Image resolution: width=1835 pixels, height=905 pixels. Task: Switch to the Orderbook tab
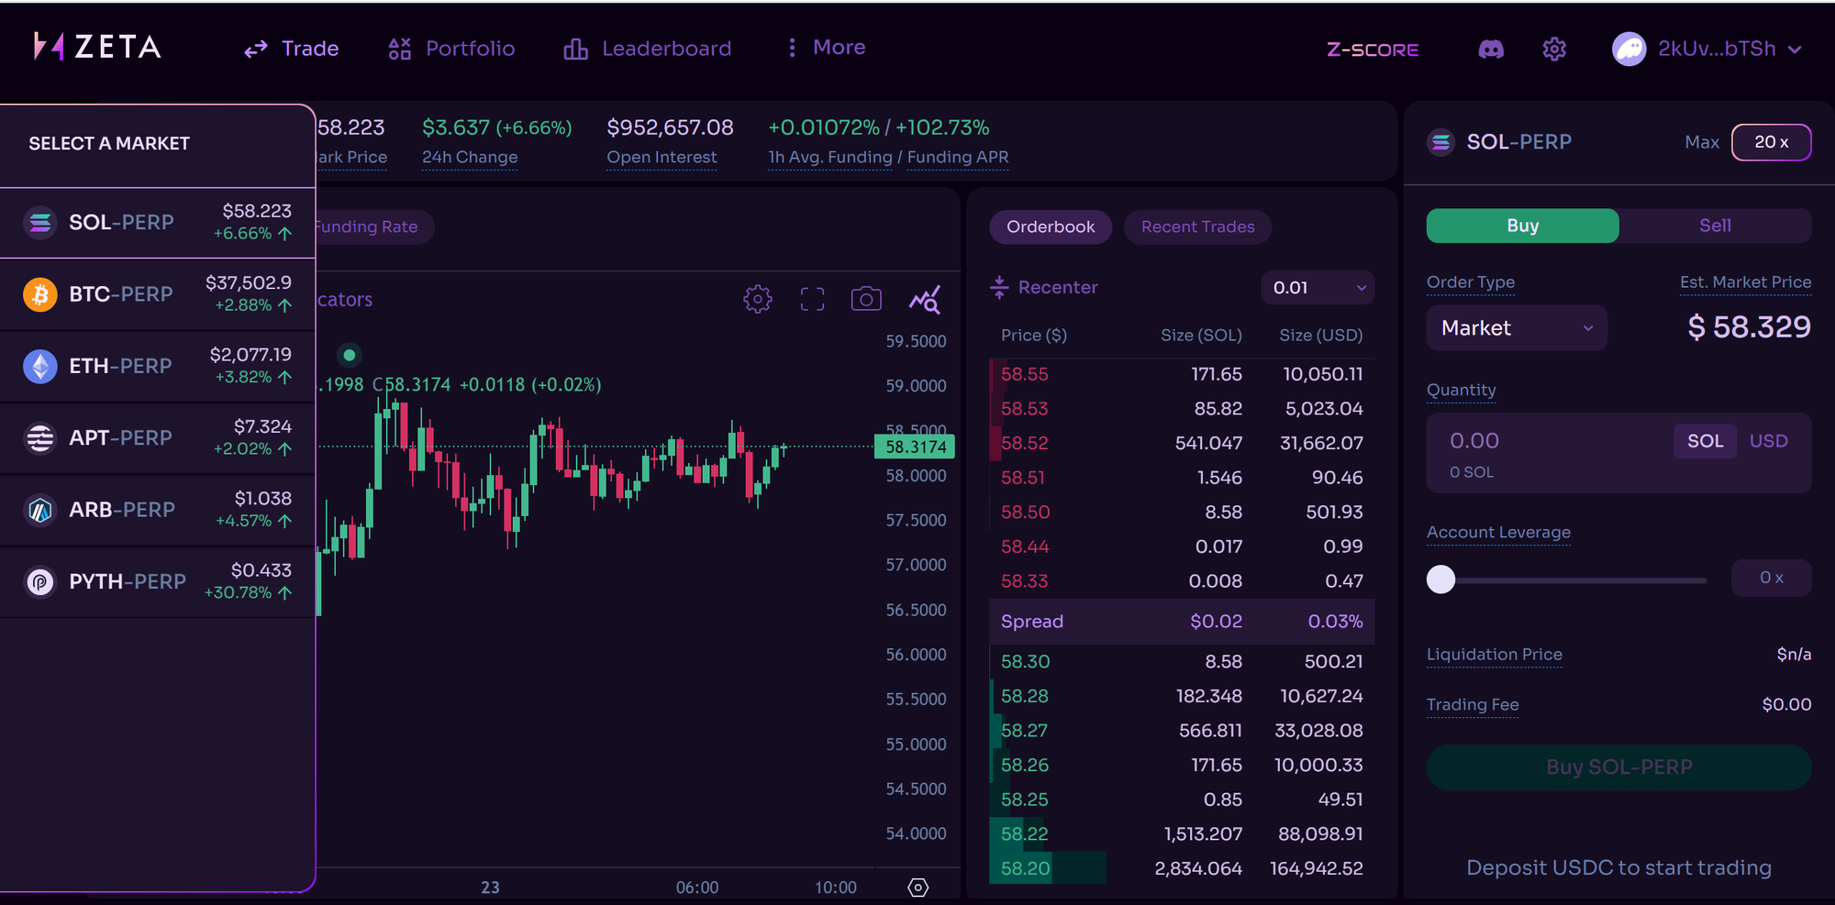[x=1051, y=226]
